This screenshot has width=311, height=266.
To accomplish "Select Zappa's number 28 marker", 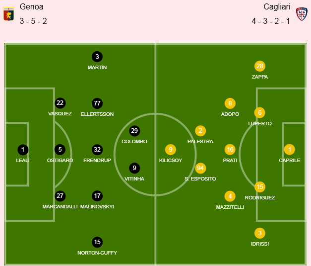I will [260, 66].
